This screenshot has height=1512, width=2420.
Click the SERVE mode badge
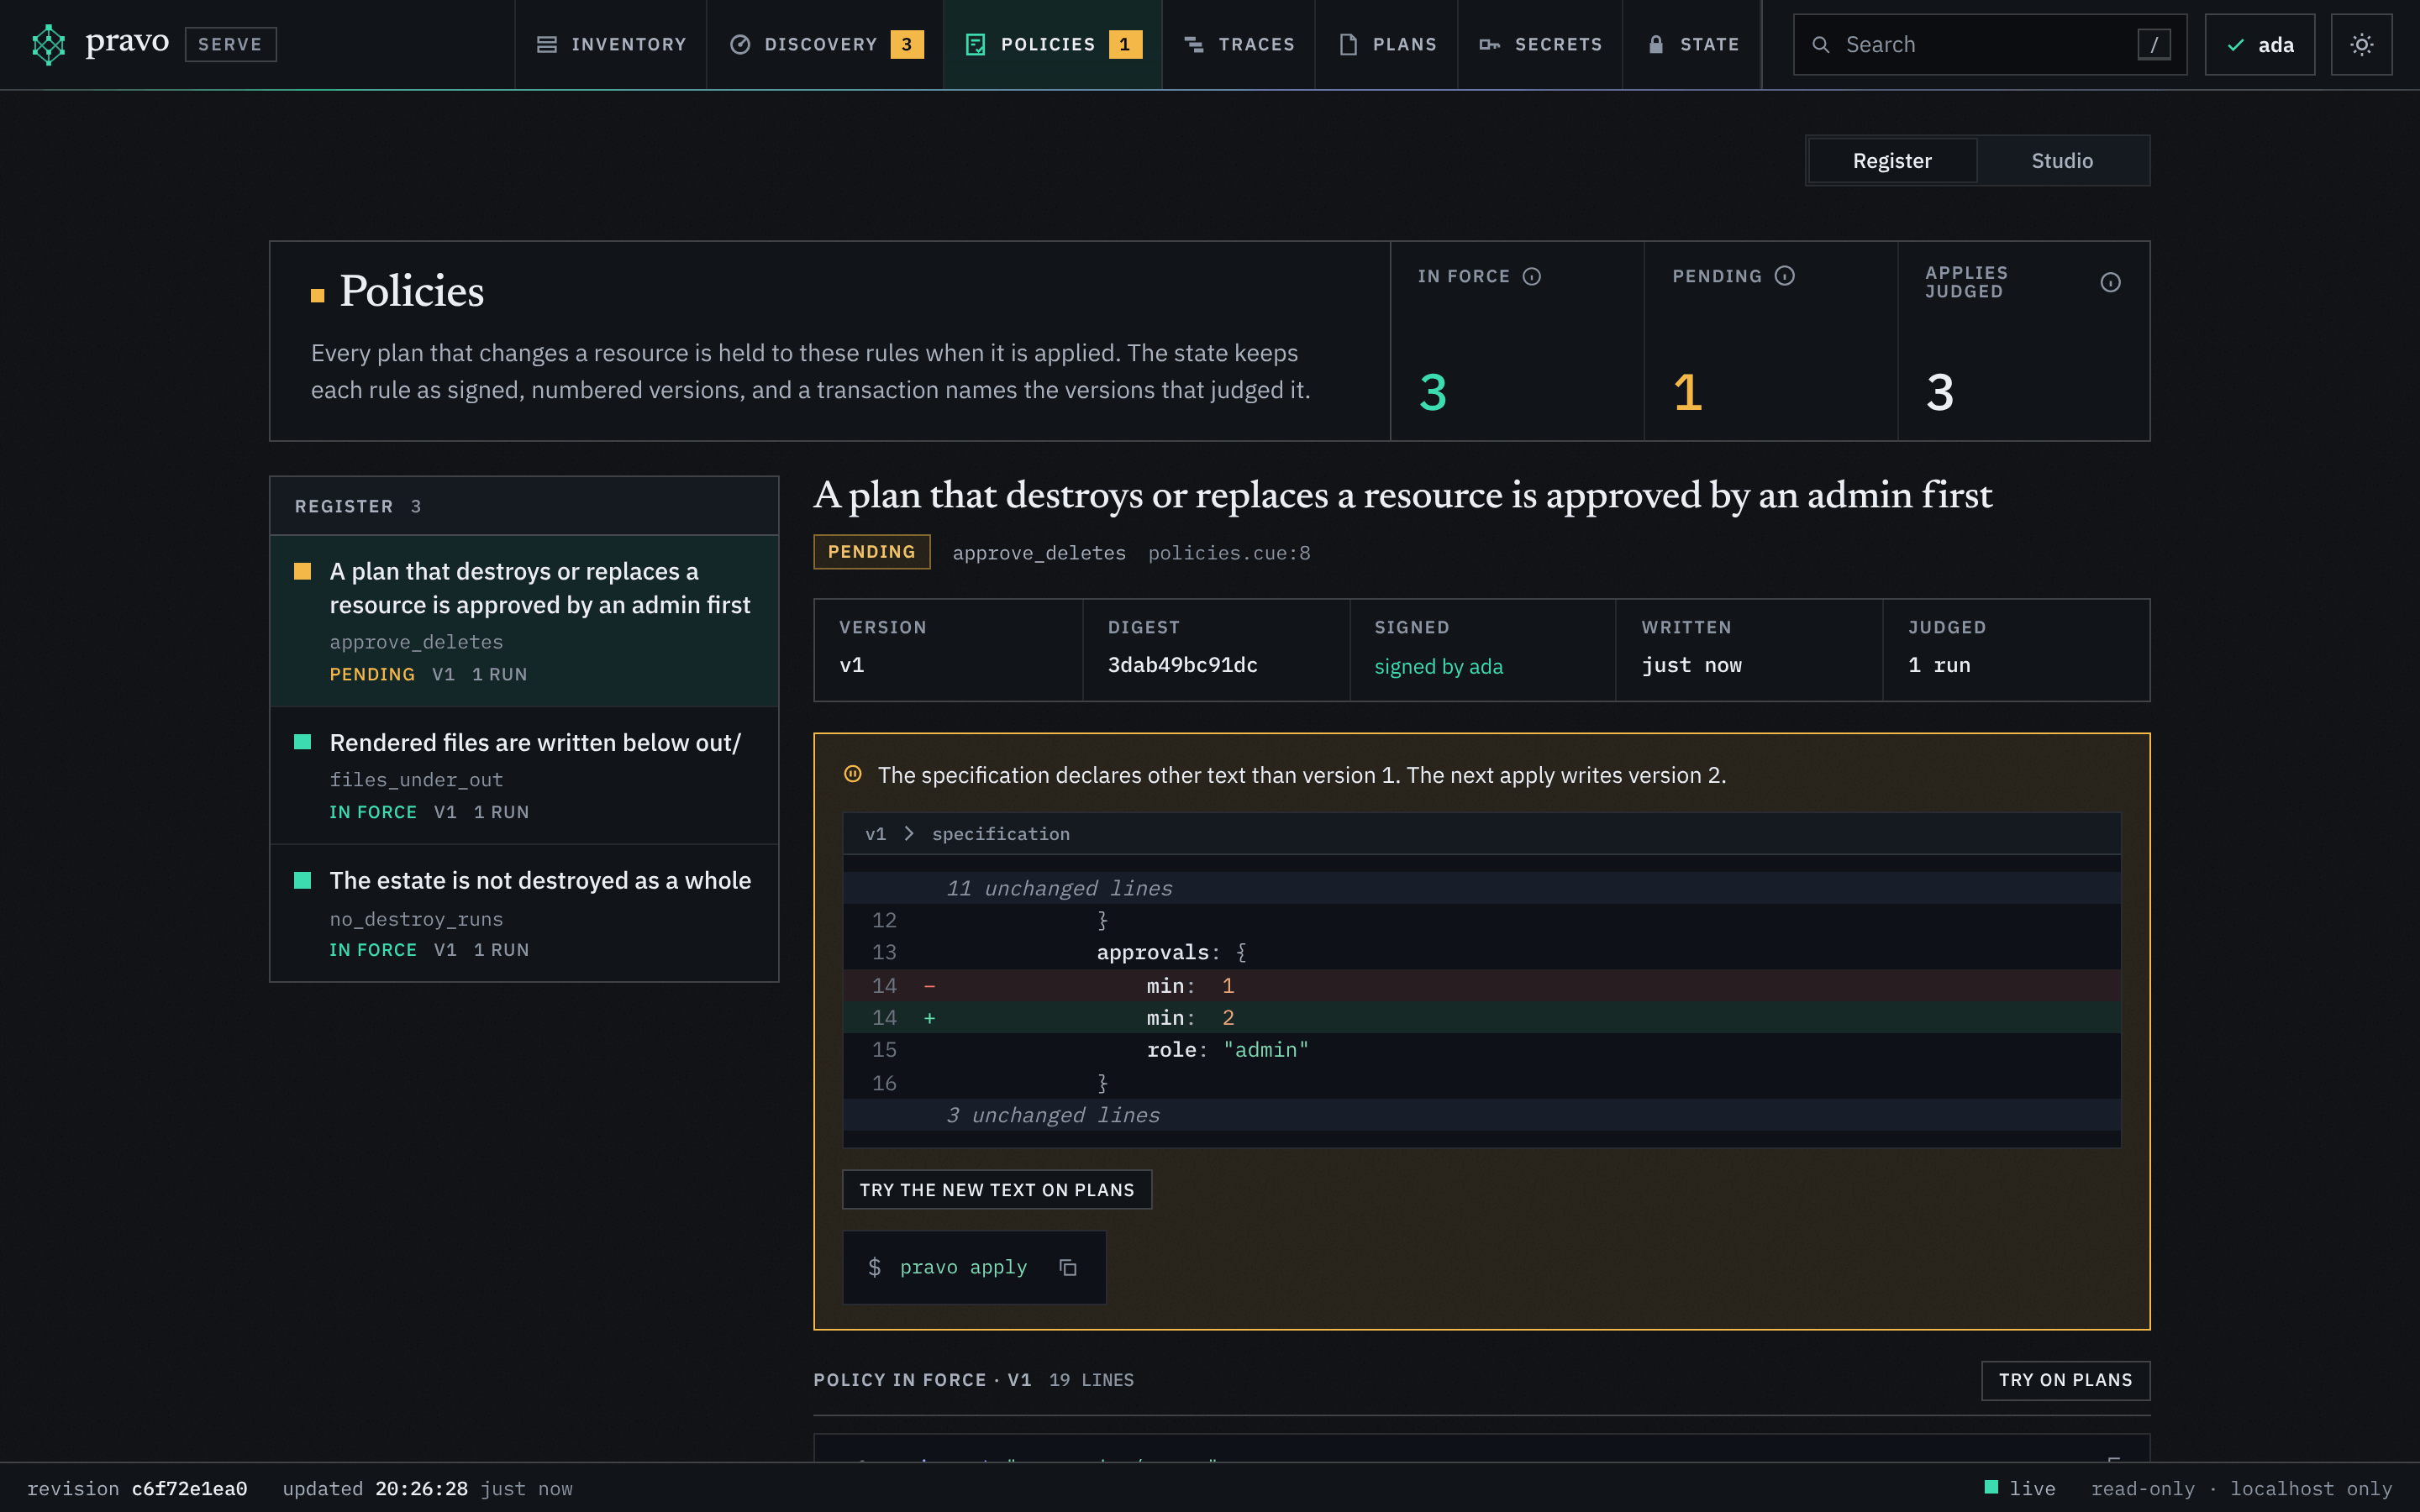tap(230, 44)
